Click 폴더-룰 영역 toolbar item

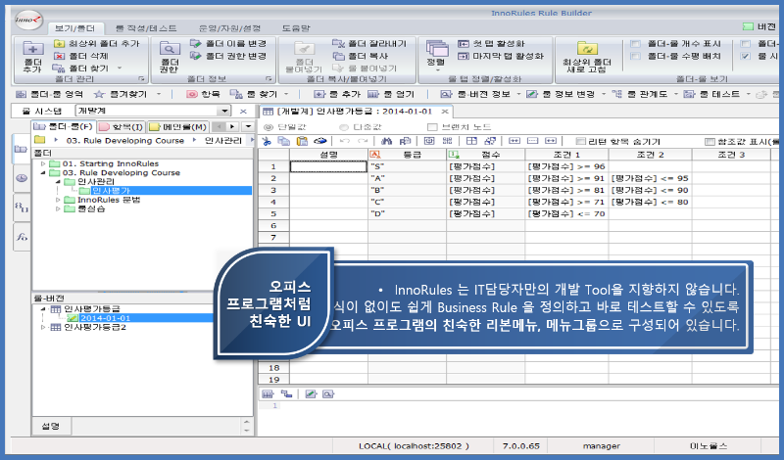[x=49, y=94]
